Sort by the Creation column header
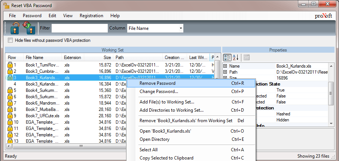This screenshot has width=339, height=161. point(175,58)
